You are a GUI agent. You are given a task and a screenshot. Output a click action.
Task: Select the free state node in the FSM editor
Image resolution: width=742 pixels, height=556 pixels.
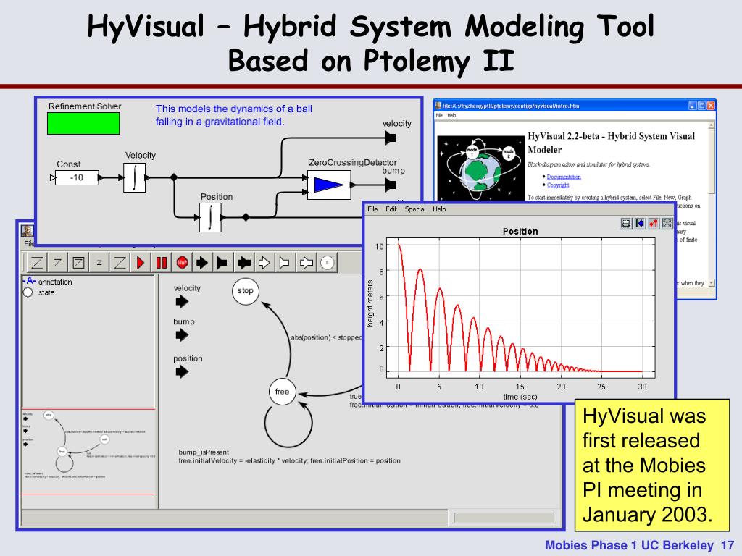(x=283, y=392)
